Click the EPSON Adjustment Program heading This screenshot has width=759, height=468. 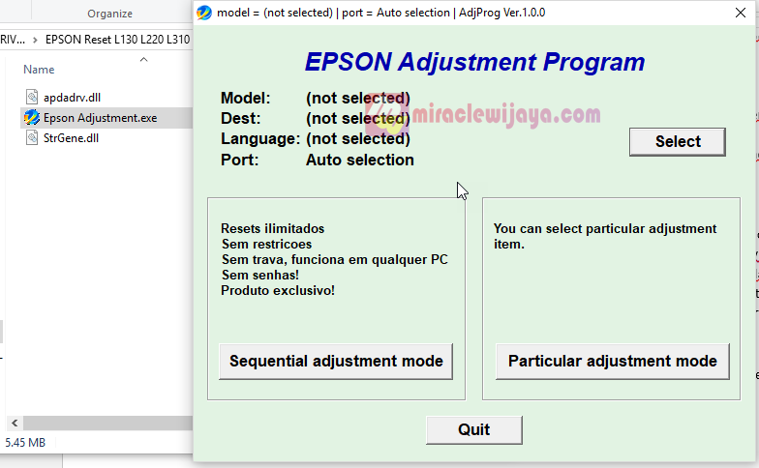click(x=474, y=62)
